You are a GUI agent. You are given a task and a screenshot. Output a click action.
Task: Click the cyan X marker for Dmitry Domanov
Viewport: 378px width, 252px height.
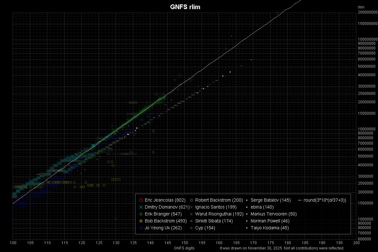tap(141, 207)
